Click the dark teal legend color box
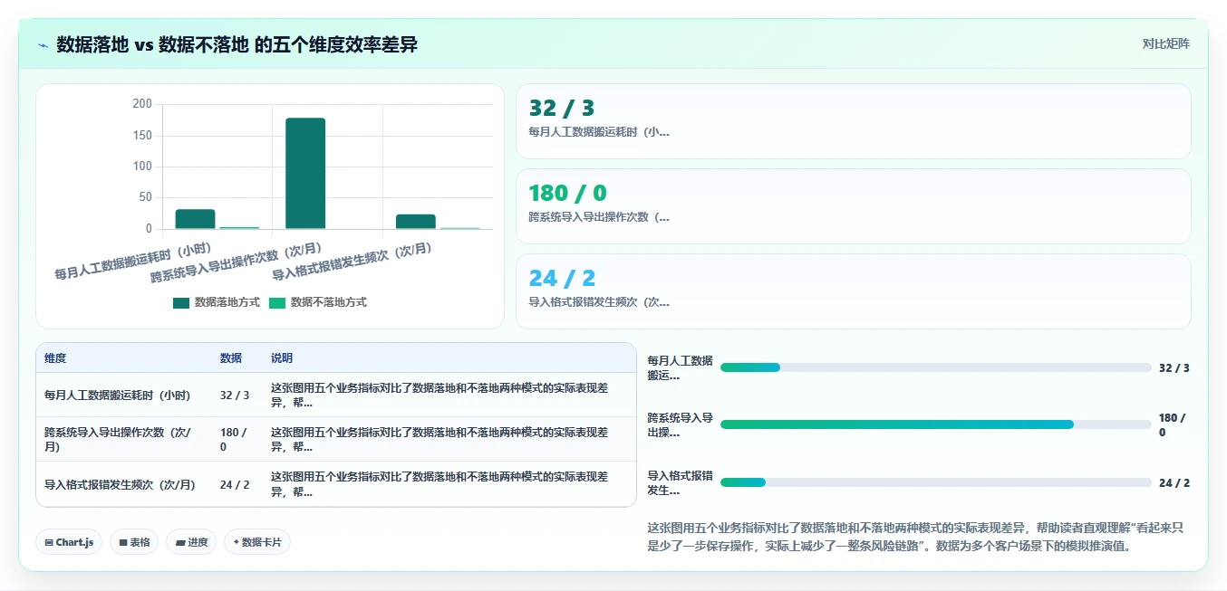1227x591 pixels. pyautogui.click(x=181, y=303)
